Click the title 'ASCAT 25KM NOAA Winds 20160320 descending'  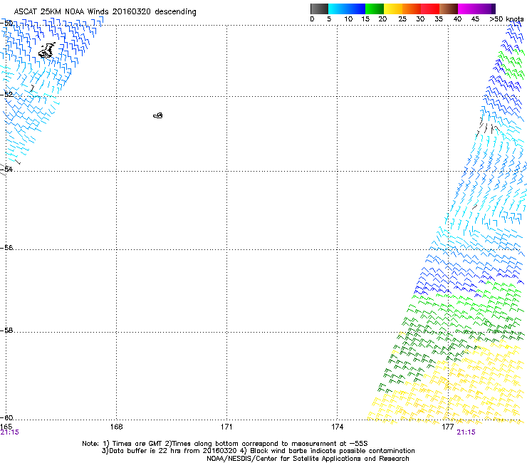click(105, 12)
